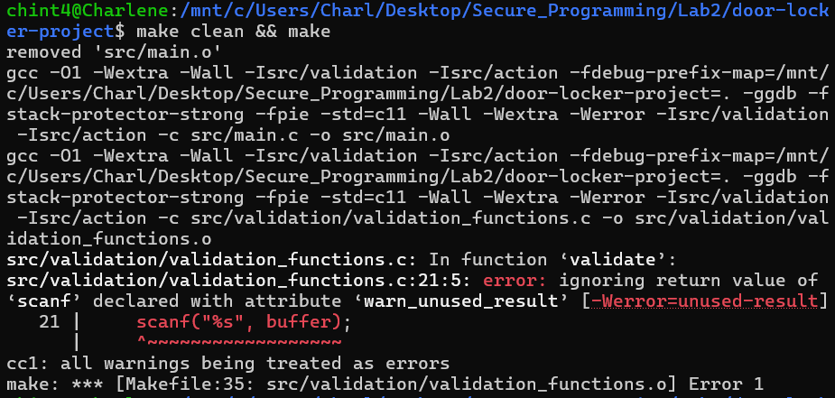
Task: Click the red caret underline marker
Action: click(x=237, y=342)
